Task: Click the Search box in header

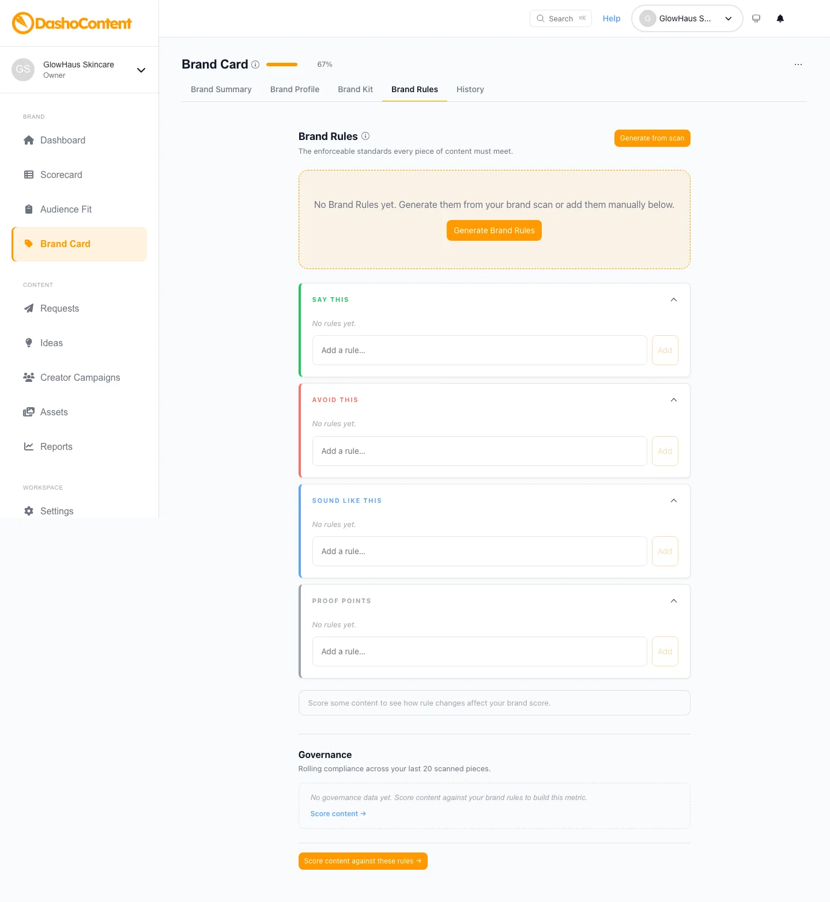Action: [561, 18]
